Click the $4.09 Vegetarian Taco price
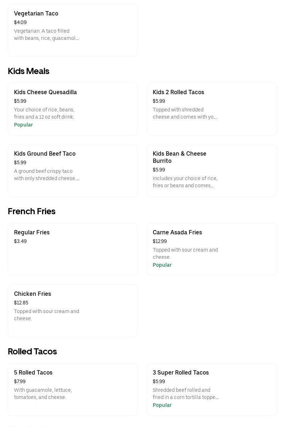 [x=20, y=22]
